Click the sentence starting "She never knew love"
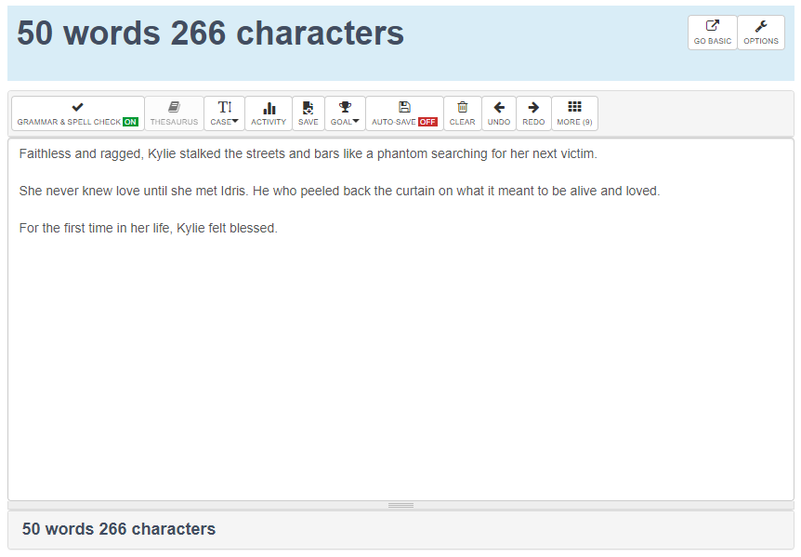This screenshot has width=801, height=557. [x=133, y=192]
